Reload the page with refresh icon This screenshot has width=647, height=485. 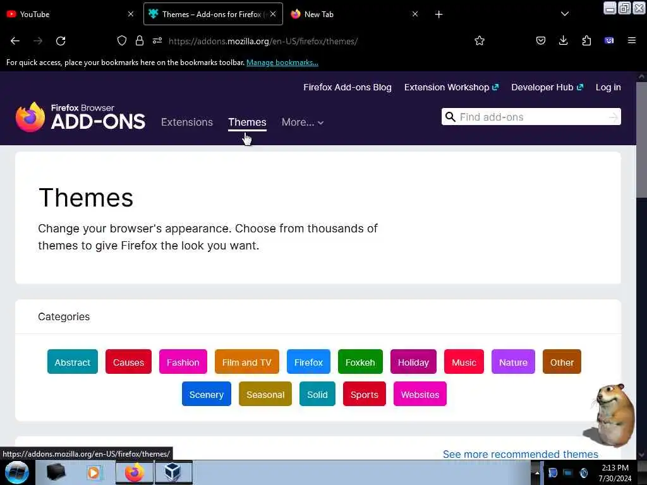(x=61, y=41)
